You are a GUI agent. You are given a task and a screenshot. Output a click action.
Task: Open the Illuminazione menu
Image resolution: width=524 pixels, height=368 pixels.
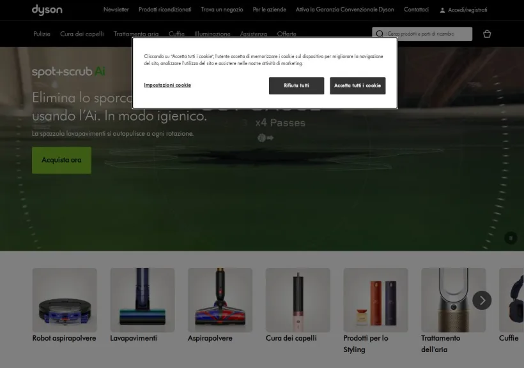coord(212,34)
